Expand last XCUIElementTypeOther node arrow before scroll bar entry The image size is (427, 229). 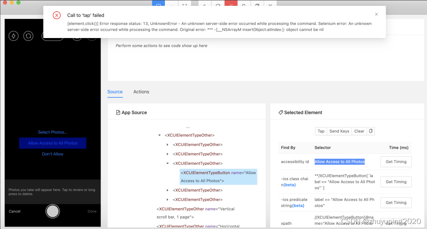168,200
